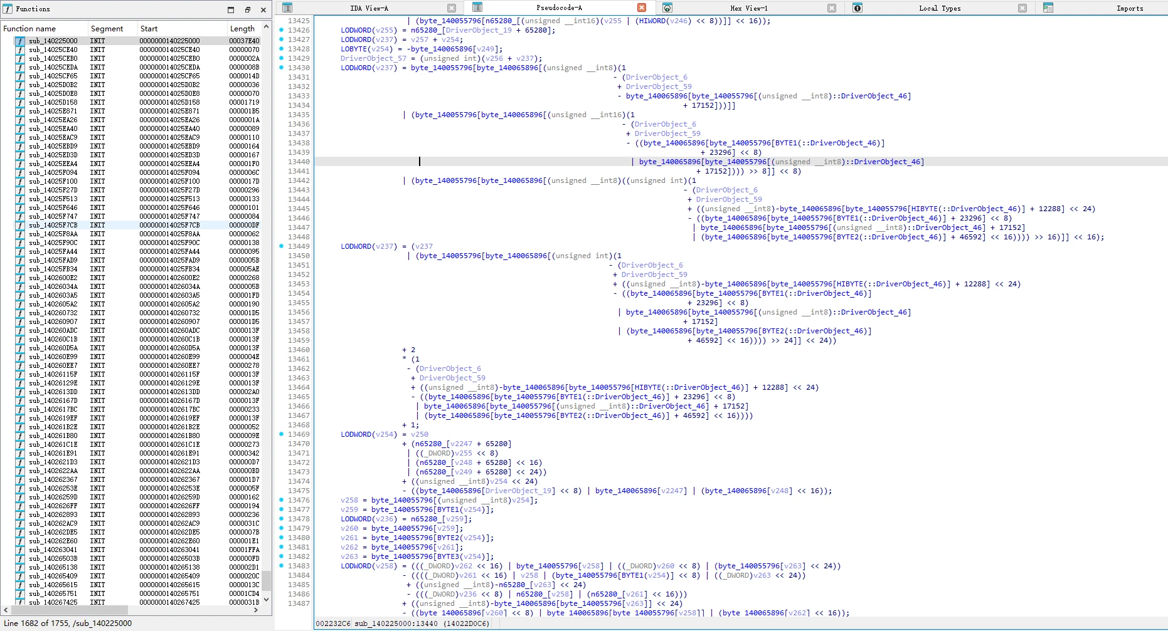Switch to the Local Types tab

(x=939, y=8)
